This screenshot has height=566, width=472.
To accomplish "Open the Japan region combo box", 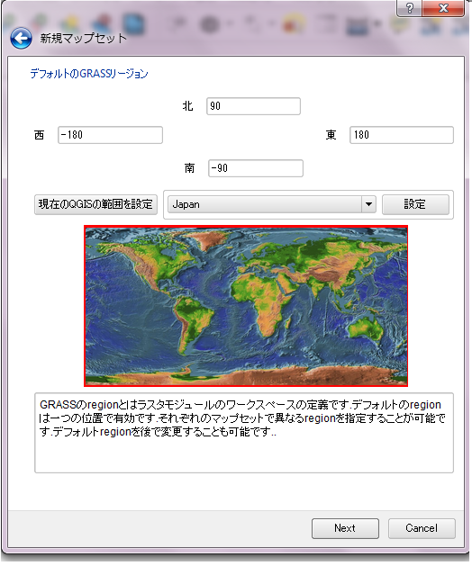I will pyautogui.click(x=271, y=204).
